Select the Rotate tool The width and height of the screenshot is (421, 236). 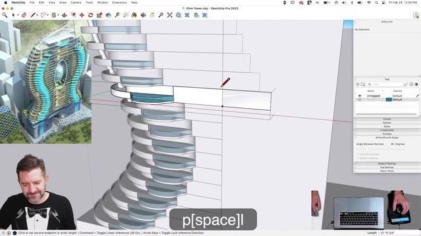(91, 15)
